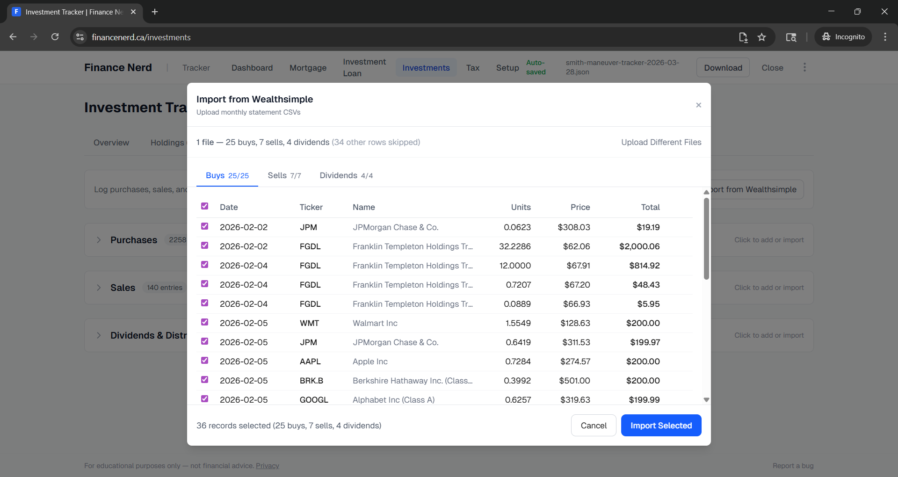
Task: Expand the Dividends & Distributions section
Action: coord(99,335)
